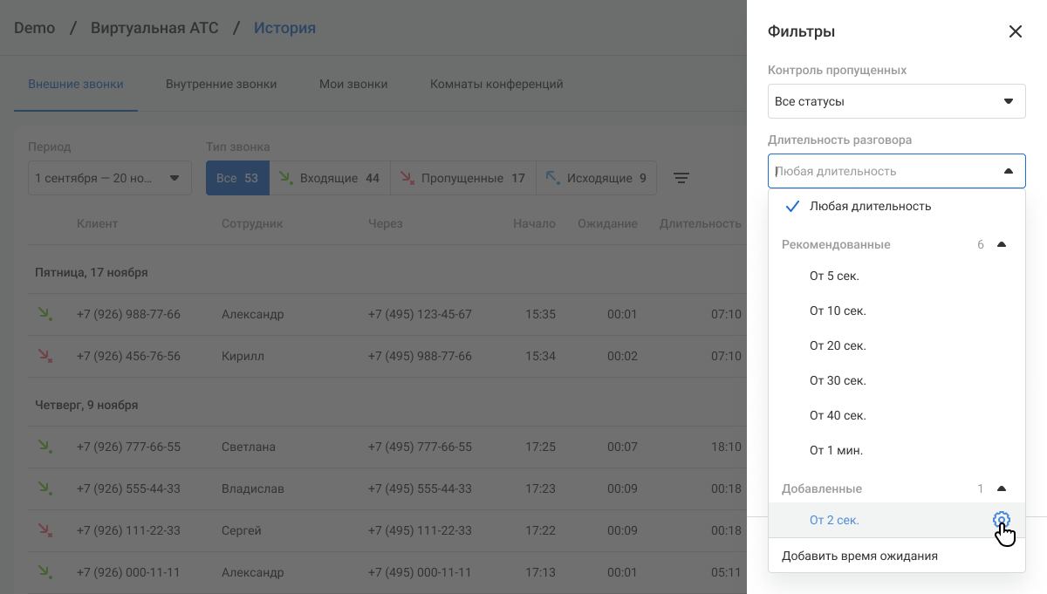Click the Ожидание column header
The image size is (1047, 594).
click(607, 223)
